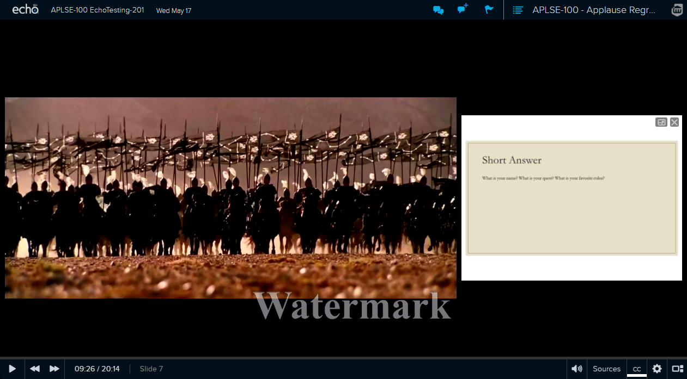
Task: Open the discussions chat icon
Action: [x=438, y=10]
